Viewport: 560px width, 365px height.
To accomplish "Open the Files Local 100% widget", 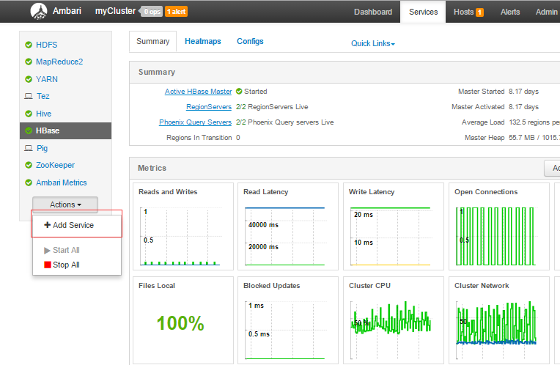I will (x=183, y=320).
